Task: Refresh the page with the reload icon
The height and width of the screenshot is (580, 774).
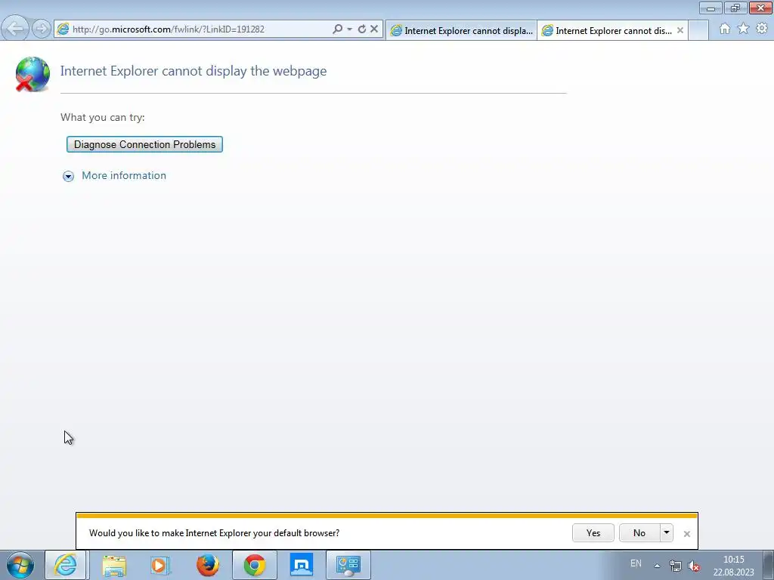Action: click(x=362, y=29)
